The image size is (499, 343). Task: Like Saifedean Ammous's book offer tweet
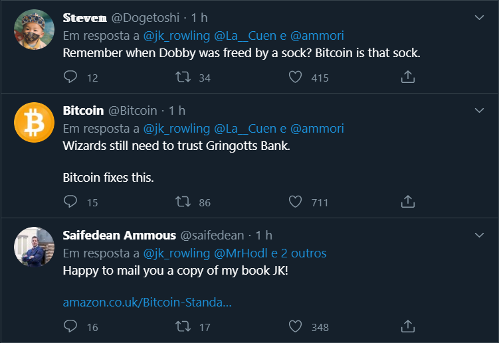[296, 326]
